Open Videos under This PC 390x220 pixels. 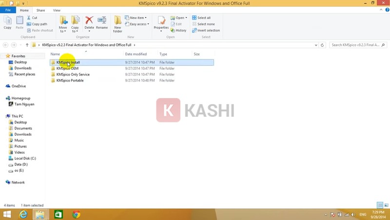[x=19, y=152]
